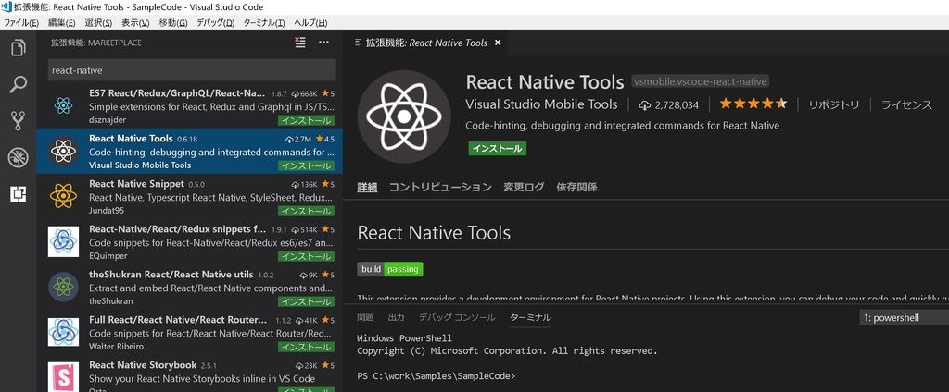Click the React Native Storybook extension icon

[x=63, y=377]
